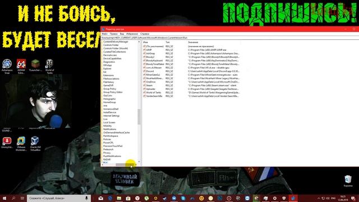Select the Group Policy Editor key
359x202 pixels.
point(113,92)
